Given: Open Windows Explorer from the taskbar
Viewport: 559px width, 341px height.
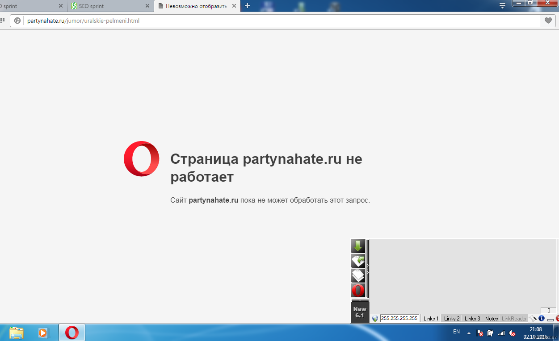Looking at the screenshot, I should (17, 333).
